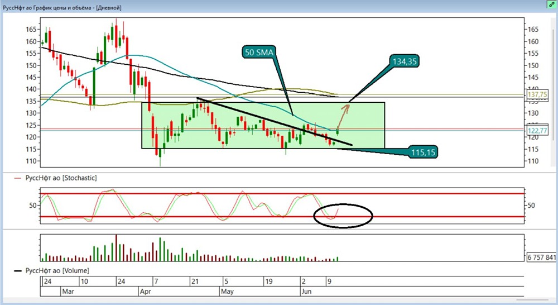The height and width of the screenshot is (305, 558).
Task: Click the volume value '6 757 841'
Action: click(x=541, y=258)
